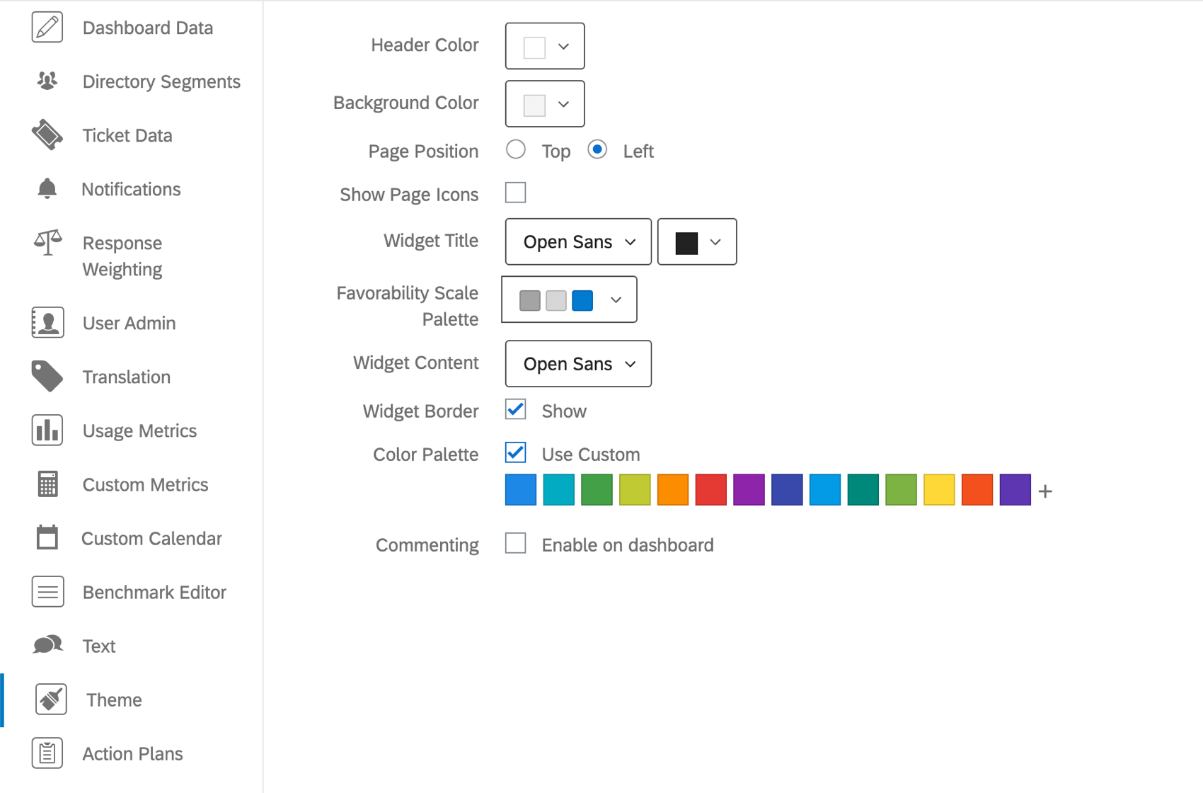Open Ticket Data section

127,135
